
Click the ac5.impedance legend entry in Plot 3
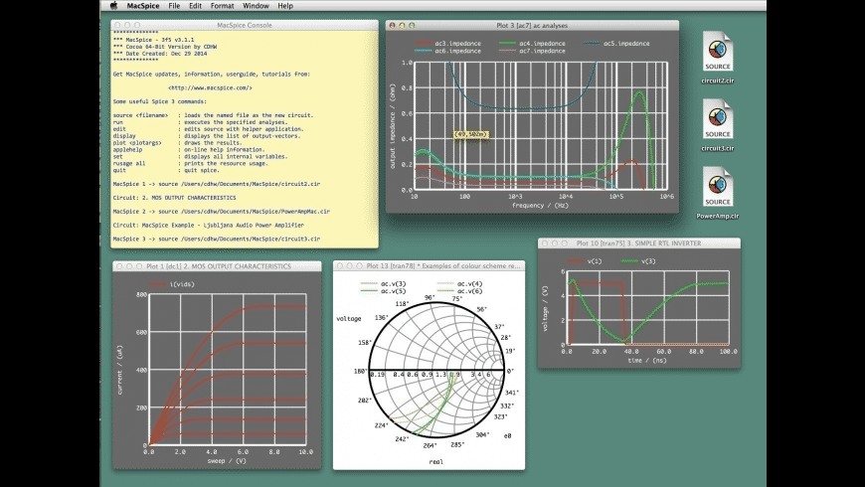616,43
